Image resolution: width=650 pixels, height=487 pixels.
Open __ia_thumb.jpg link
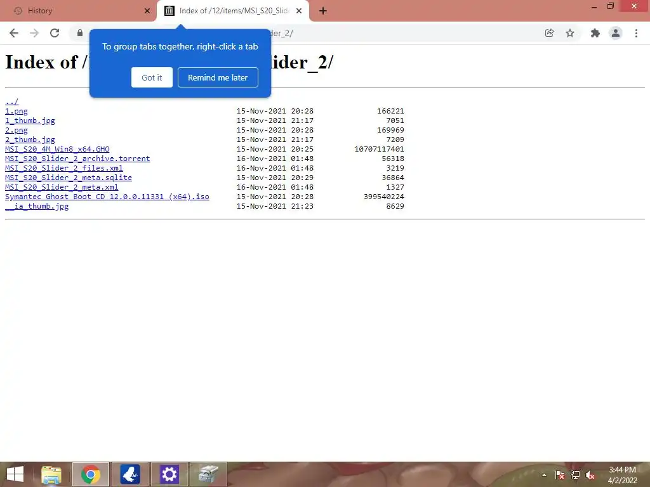click(37, 206)
